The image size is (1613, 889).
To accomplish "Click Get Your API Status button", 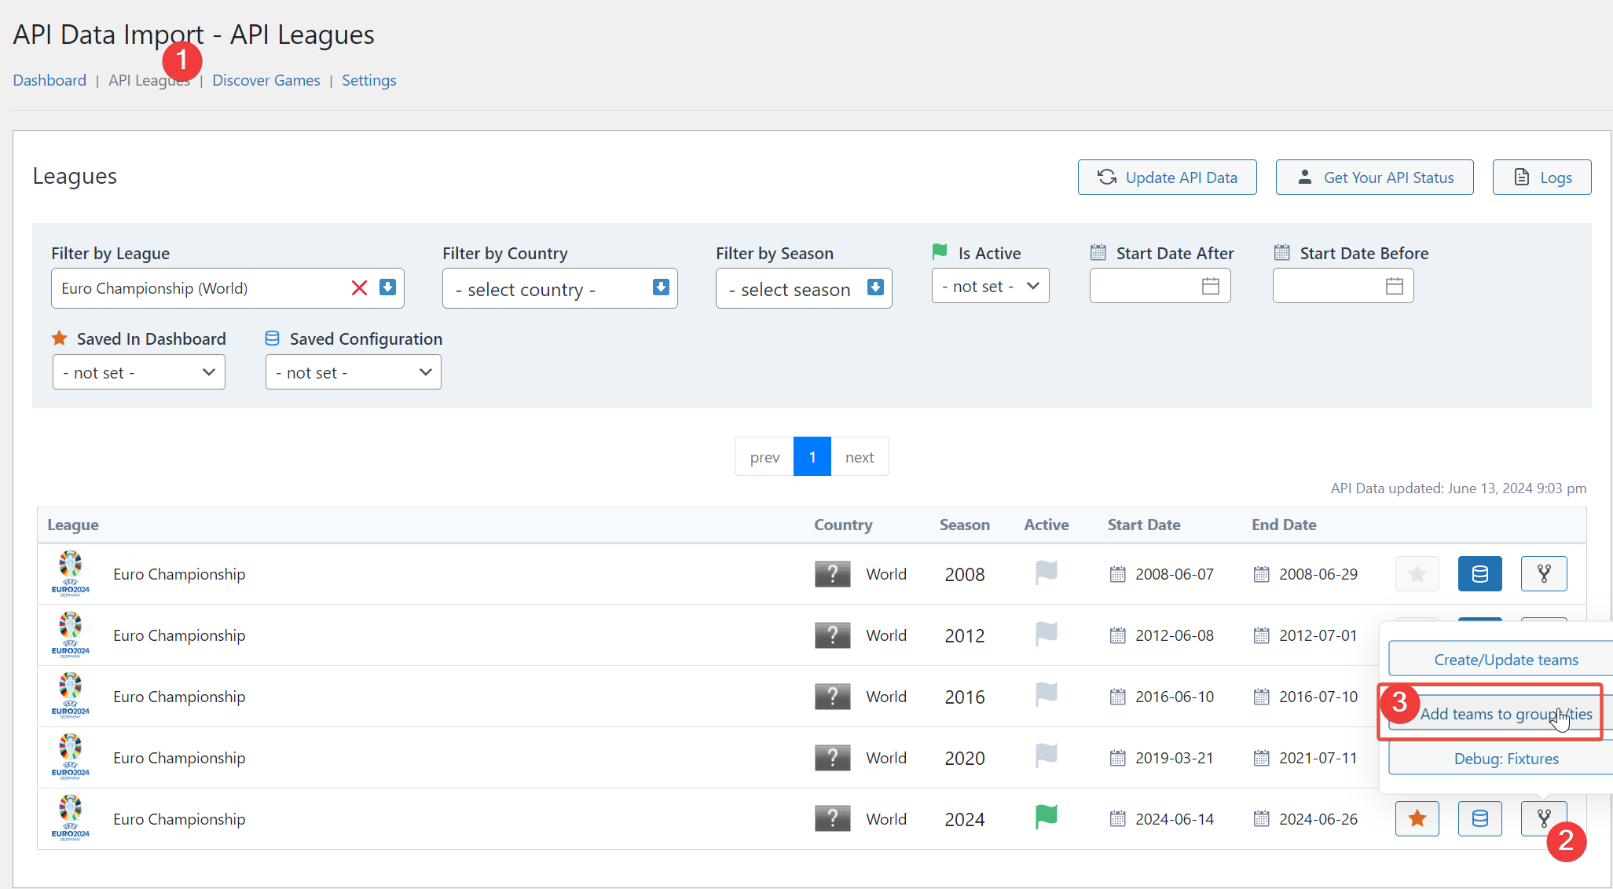I will coord(1374,177).
